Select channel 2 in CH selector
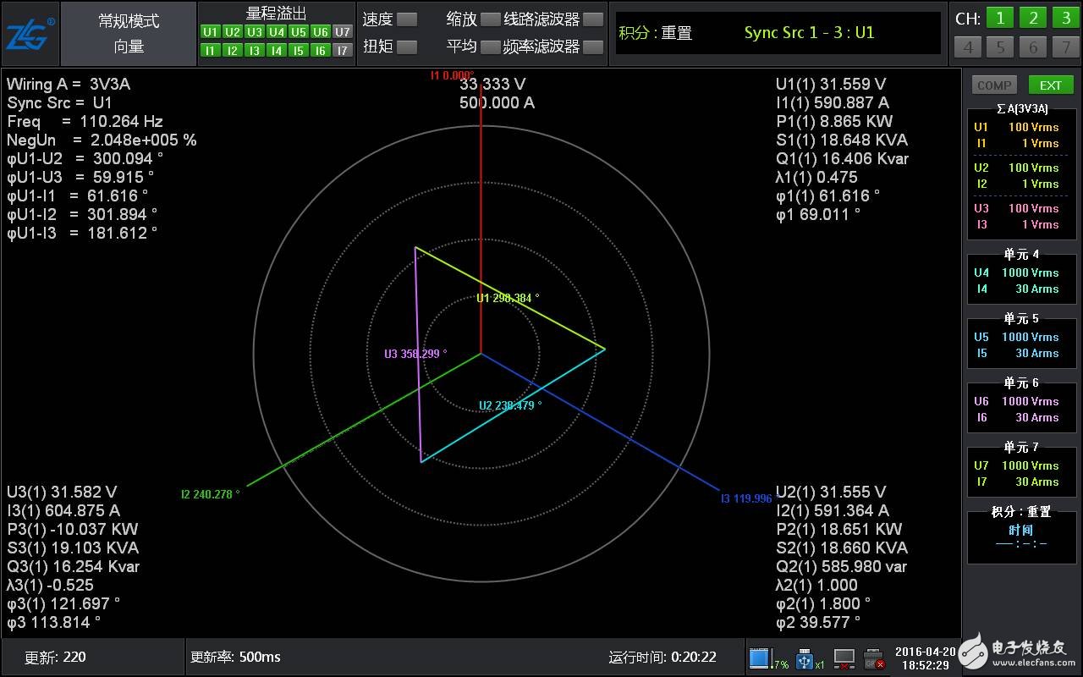 point(1032,19)
